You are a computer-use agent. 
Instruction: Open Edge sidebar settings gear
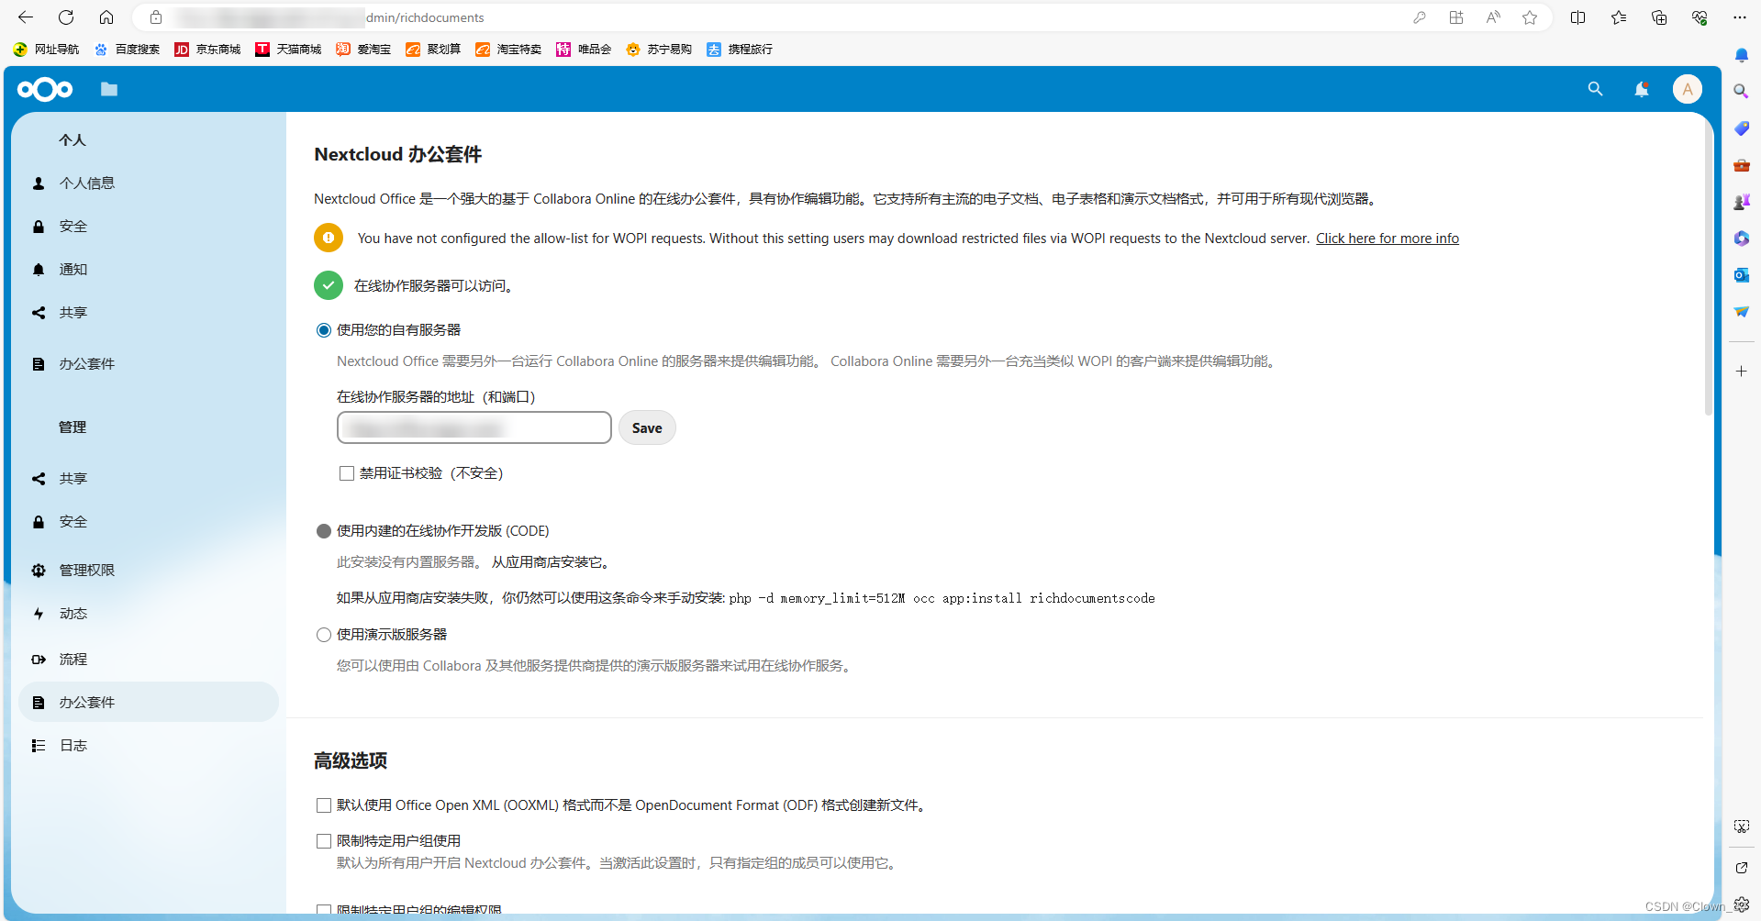tap(1741, 904)
